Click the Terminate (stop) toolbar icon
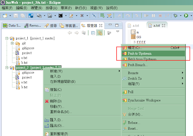193x136 pixels. point(160,16)
